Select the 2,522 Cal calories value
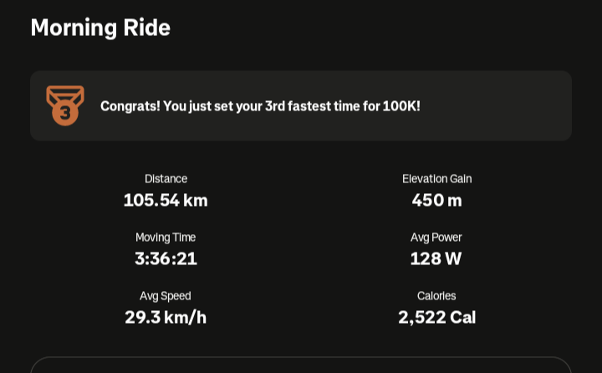The width and height of the screenshot is (602, 373). [x=436, y=317]
